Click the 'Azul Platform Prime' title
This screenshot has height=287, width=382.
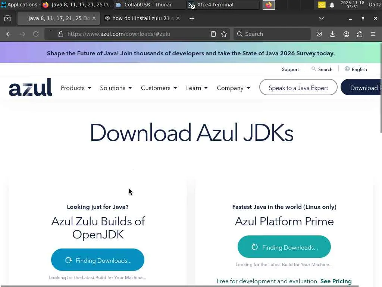pyautogui.click(x=284, y=221)
